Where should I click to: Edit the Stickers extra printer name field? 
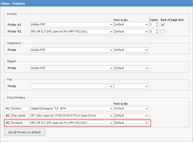[x=20, y=109]
